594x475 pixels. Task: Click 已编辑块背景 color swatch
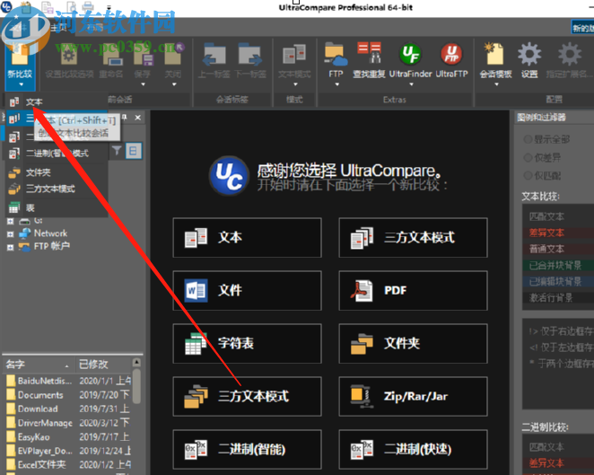(x=558, y=281)
